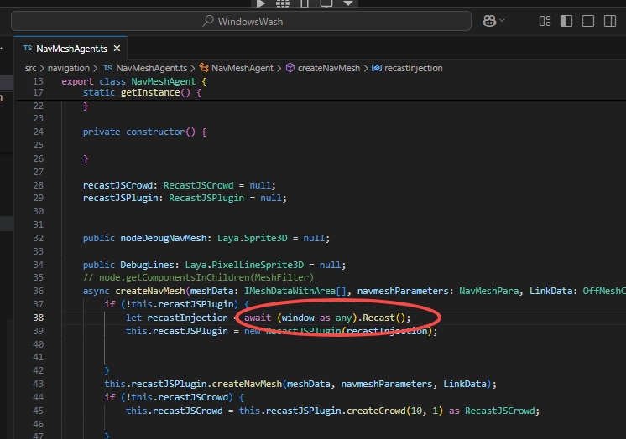Click the TS file icon in breadcrumbs
This screenshot has width=626, height=439.
tap(107, 68)
